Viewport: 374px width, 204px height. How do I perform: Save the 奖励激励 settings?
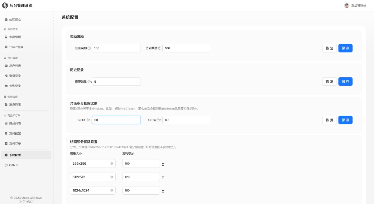pyautogui.click(x=345, y=48)
